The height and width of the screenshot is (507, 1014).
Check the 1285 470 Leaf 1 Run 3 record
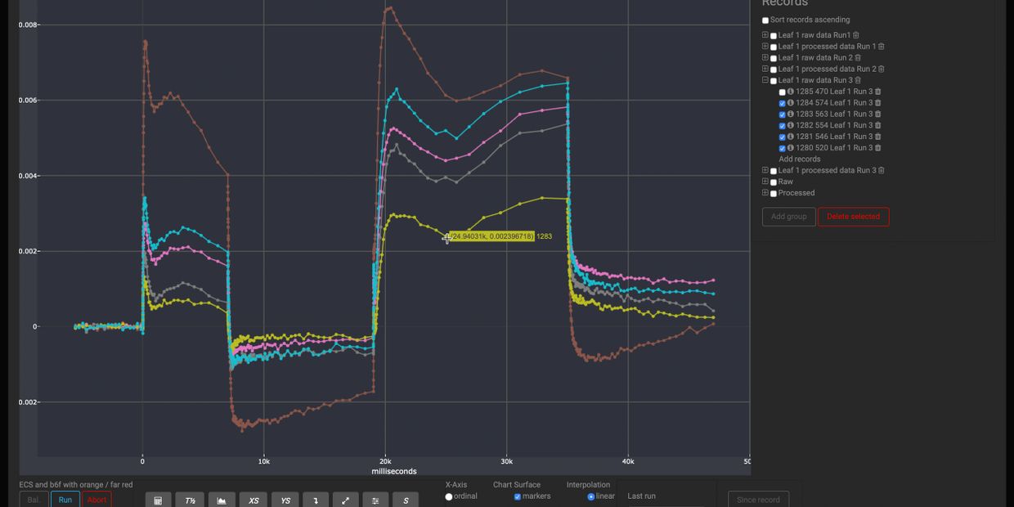[783, 92]
